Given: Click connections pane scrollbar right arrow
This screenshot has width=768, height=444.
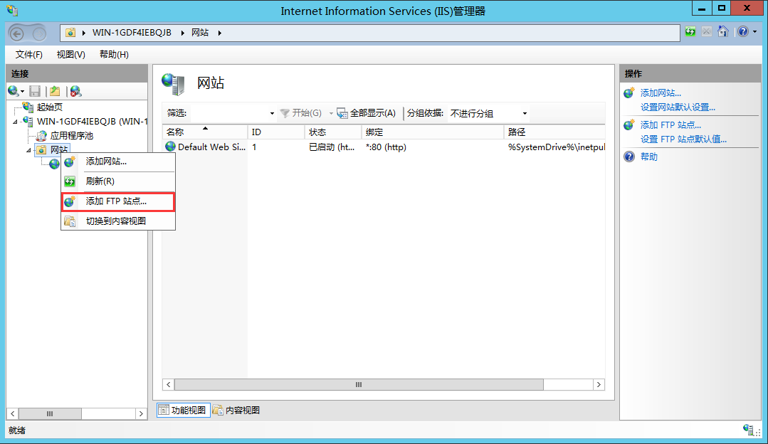Looking at the screenshot, I should (x=141, y=413).
